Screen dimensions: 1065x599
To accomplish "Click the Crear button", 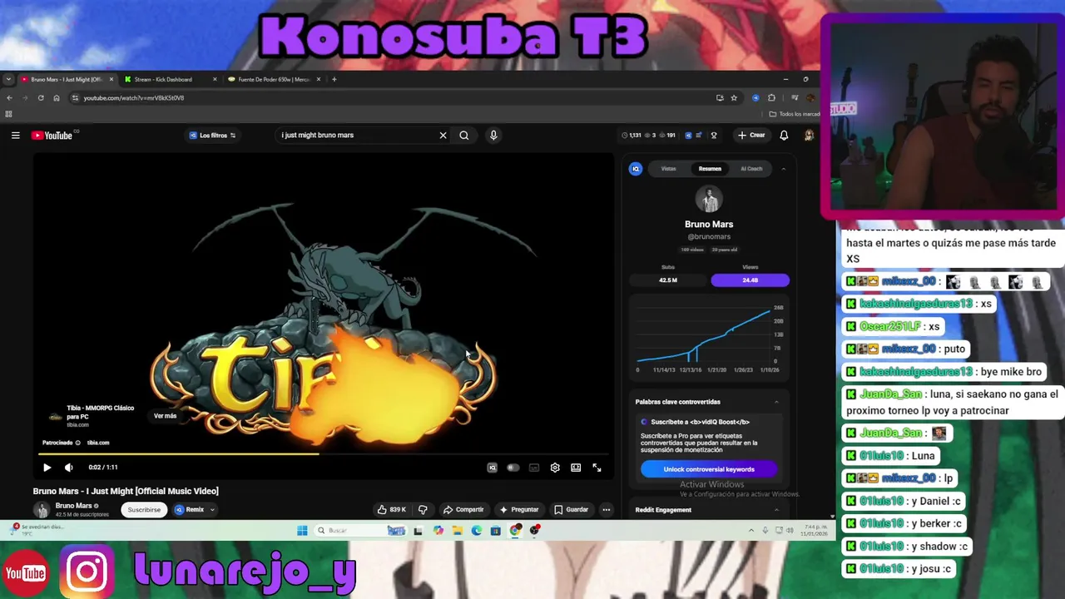I will 751,136.
